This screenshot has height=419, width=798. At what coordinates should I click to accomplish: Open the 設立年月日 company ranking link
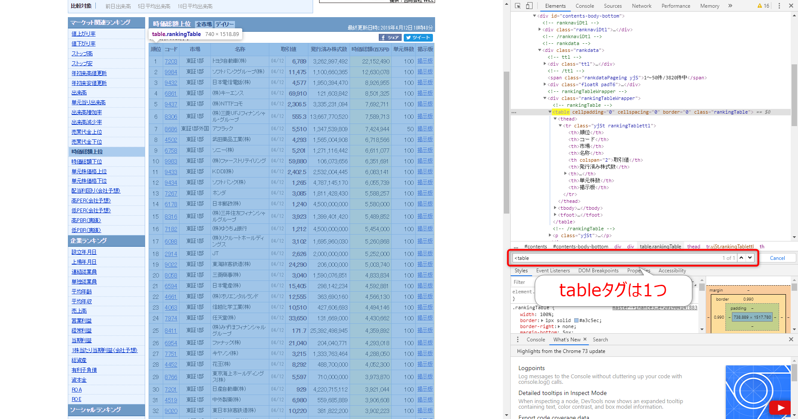pyautogui.click(x=84, y=252)
